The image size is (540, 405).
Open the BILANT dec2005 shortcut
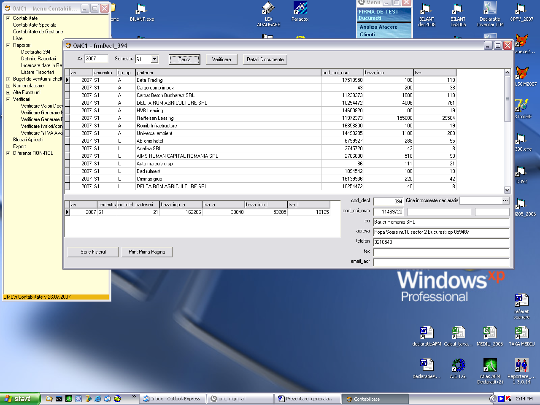(427, 15)
